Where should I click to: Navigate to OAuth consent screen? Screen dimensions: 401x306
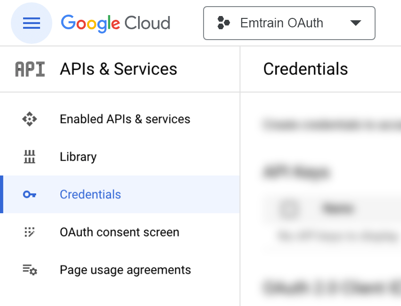pos(120,232)
